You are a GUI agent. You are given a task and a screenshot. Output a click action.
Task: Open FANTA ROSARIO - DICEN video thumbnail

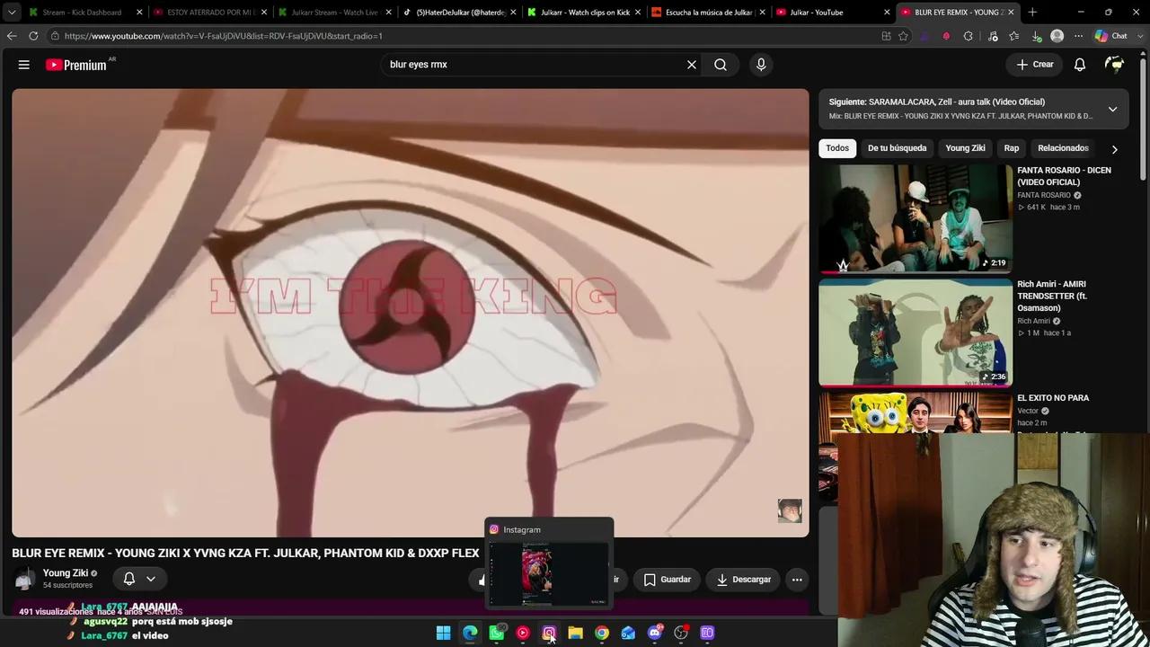916,218
